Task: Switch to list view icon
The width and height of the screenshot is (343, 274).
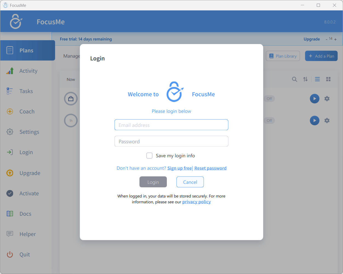Action: coord(317,79)
